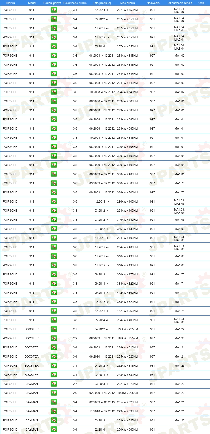Click the Moc silnika column header
Viewport: 210px width, 434px height.
pos(128,3)
